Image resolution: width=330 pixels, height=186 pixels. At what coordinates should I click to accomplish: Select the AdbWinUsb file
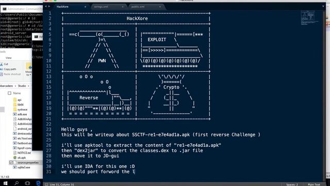pyautogui.click(x=22, y=124)
